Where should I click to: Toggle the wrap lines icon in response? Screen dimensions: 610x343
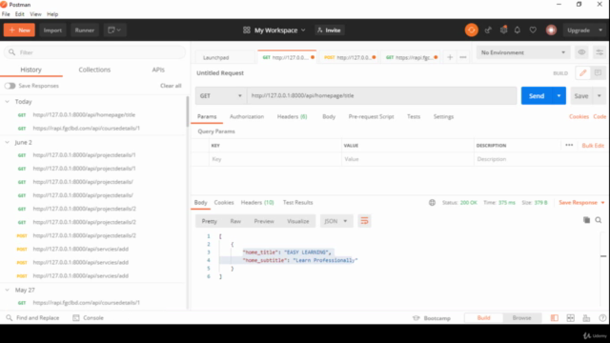[x=364, y=221]
